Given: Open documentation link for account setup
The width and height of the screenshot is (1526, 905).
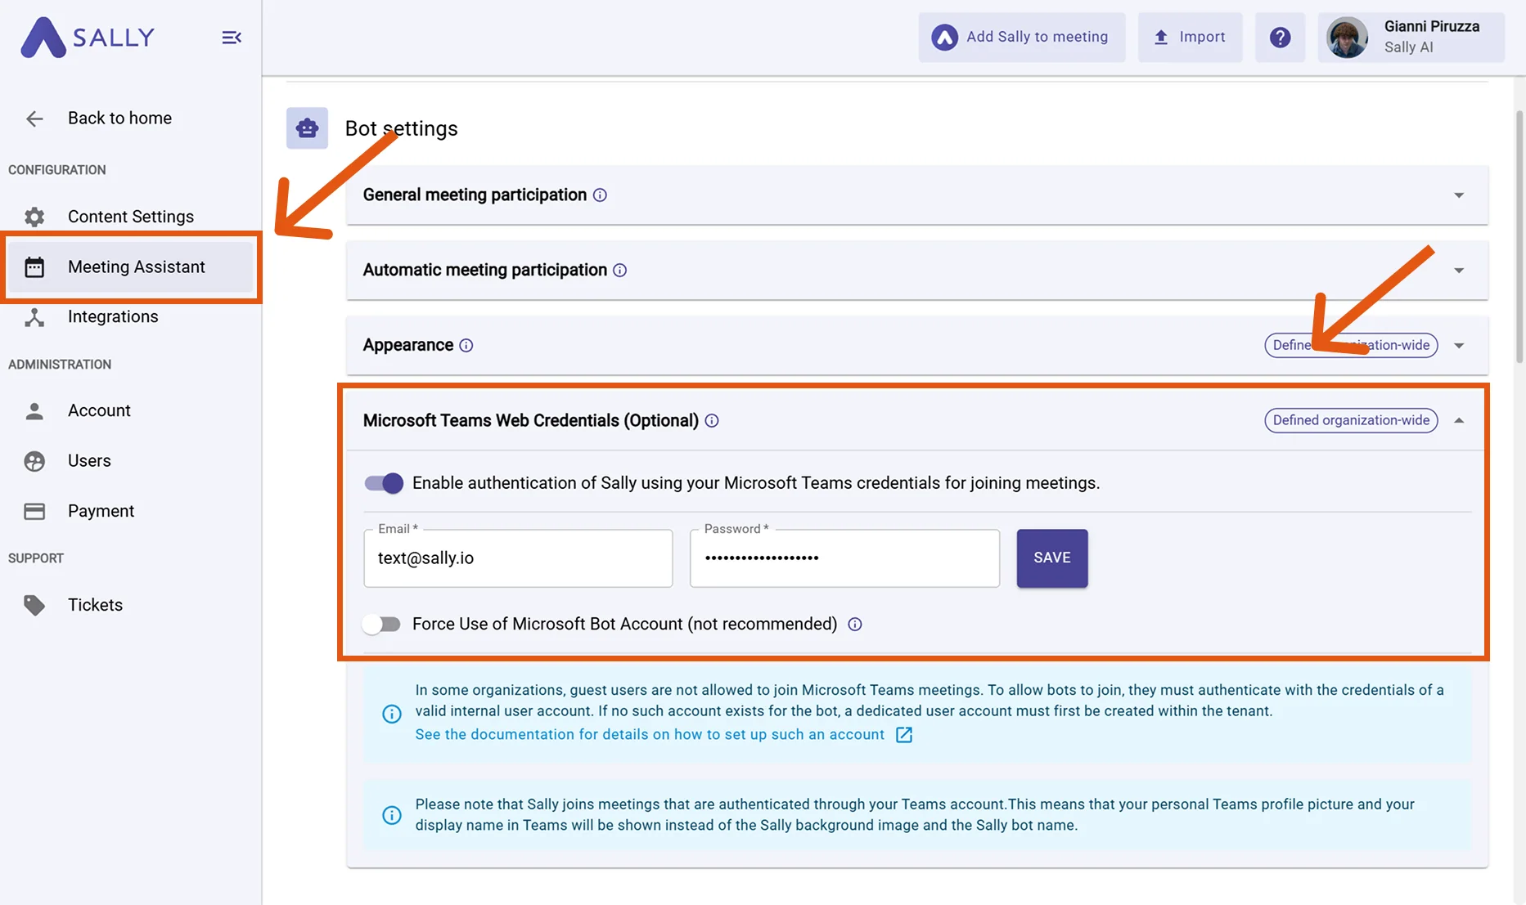Looking at the screenshot, I should click(650, 735).
